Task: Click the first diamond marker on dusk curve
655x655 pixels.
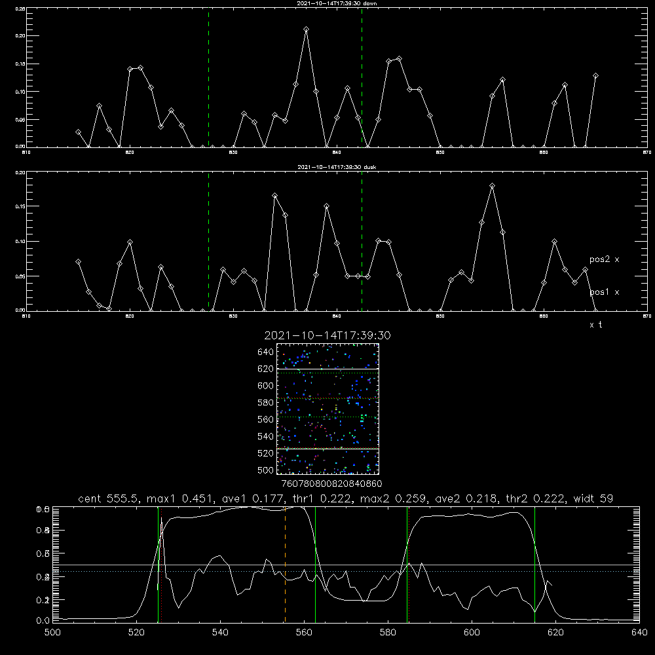Action: click(78, 262)
